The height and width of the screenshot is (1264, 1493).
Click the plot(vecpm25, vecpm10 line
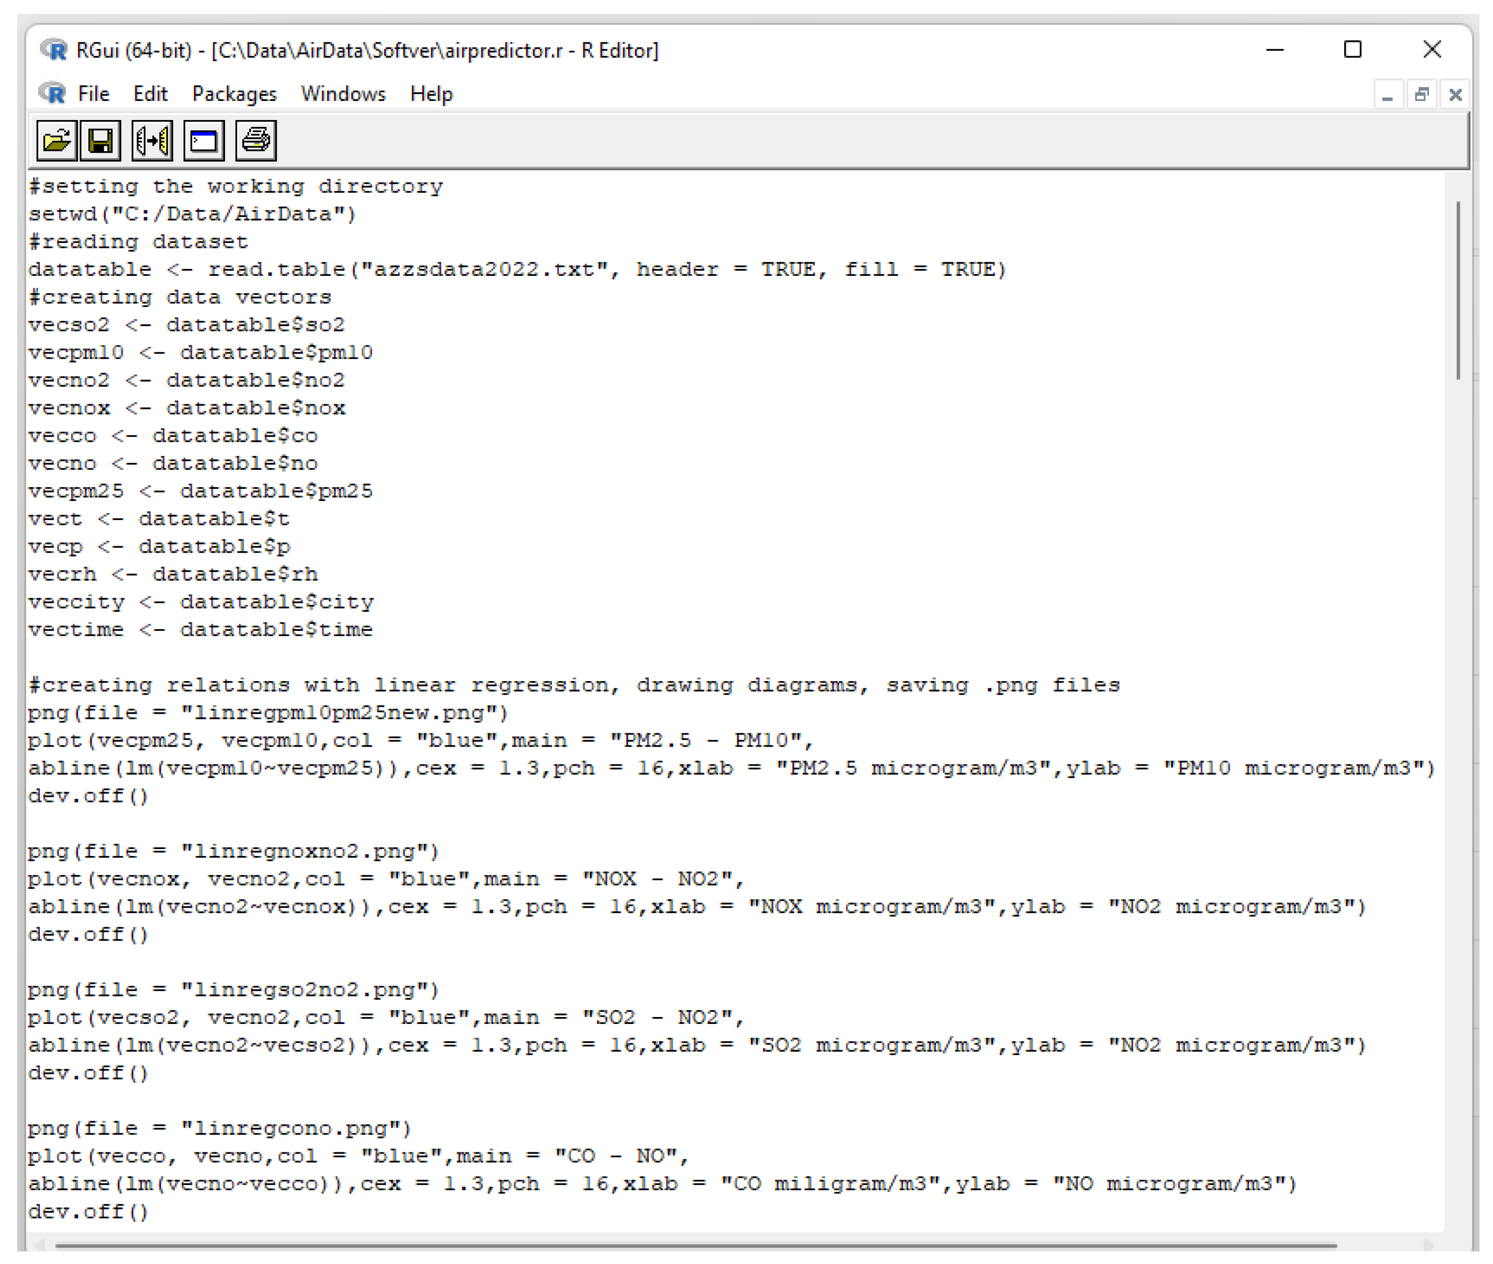pos(421,740)
